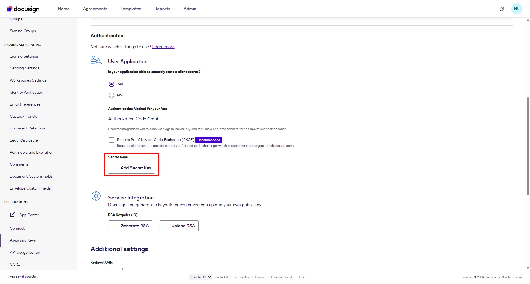Select the Yes radio button
Image resolution: width=530 pixels, height=284 pixels.
coord(112,84)
